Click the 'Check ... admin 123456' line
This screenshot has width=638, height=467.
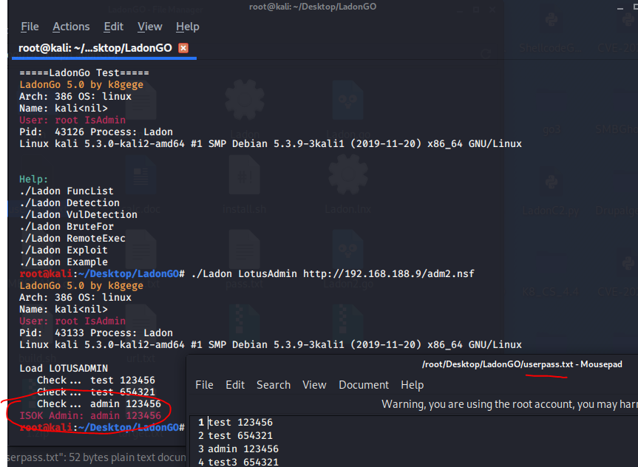click(99, 404)
